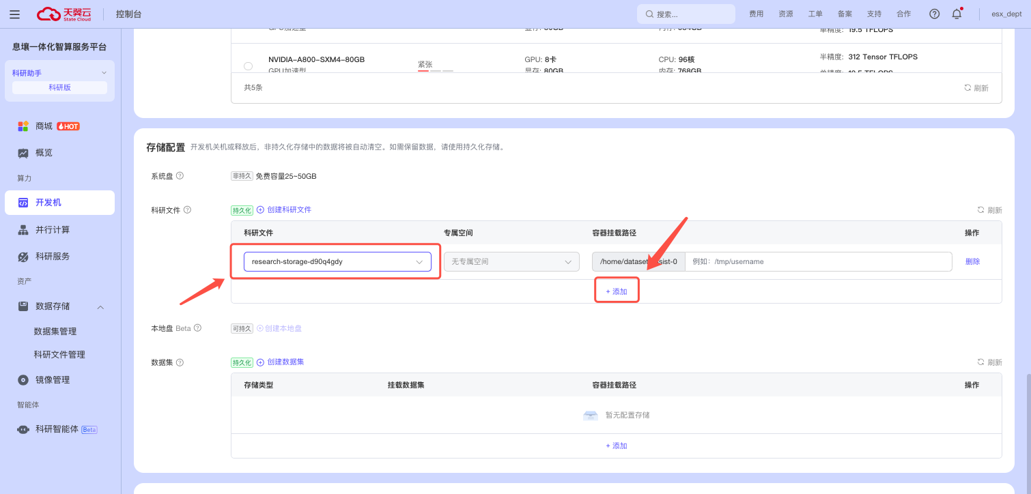Collapse the 数据存储 sidebar section
The image size is (1031, 494).
[x=100, y=307]
